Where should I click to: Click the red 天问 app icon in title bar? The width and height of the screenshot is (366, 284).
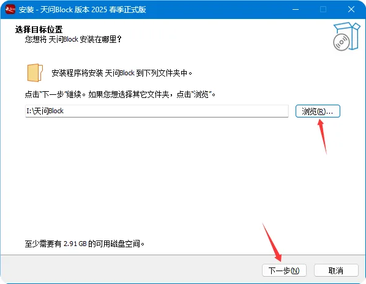pos(10,9)
